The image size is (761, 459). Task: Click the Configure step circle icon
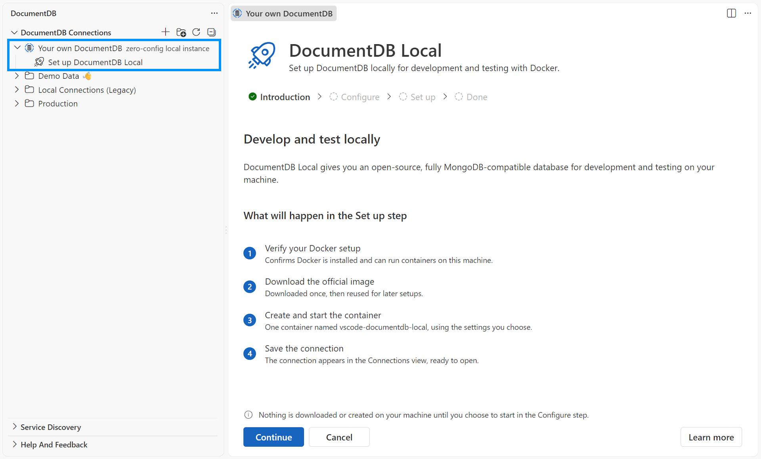point(334,97)
